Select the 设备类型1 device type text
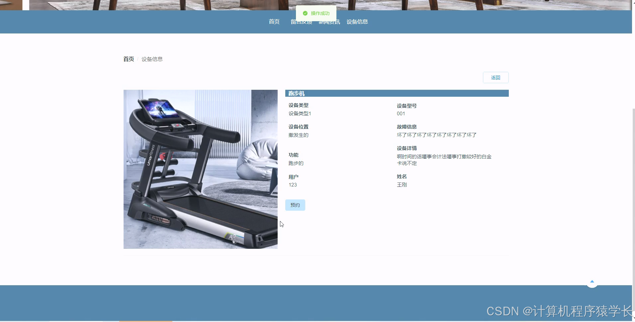The image size is (635, 322). [x=299, y=113]
